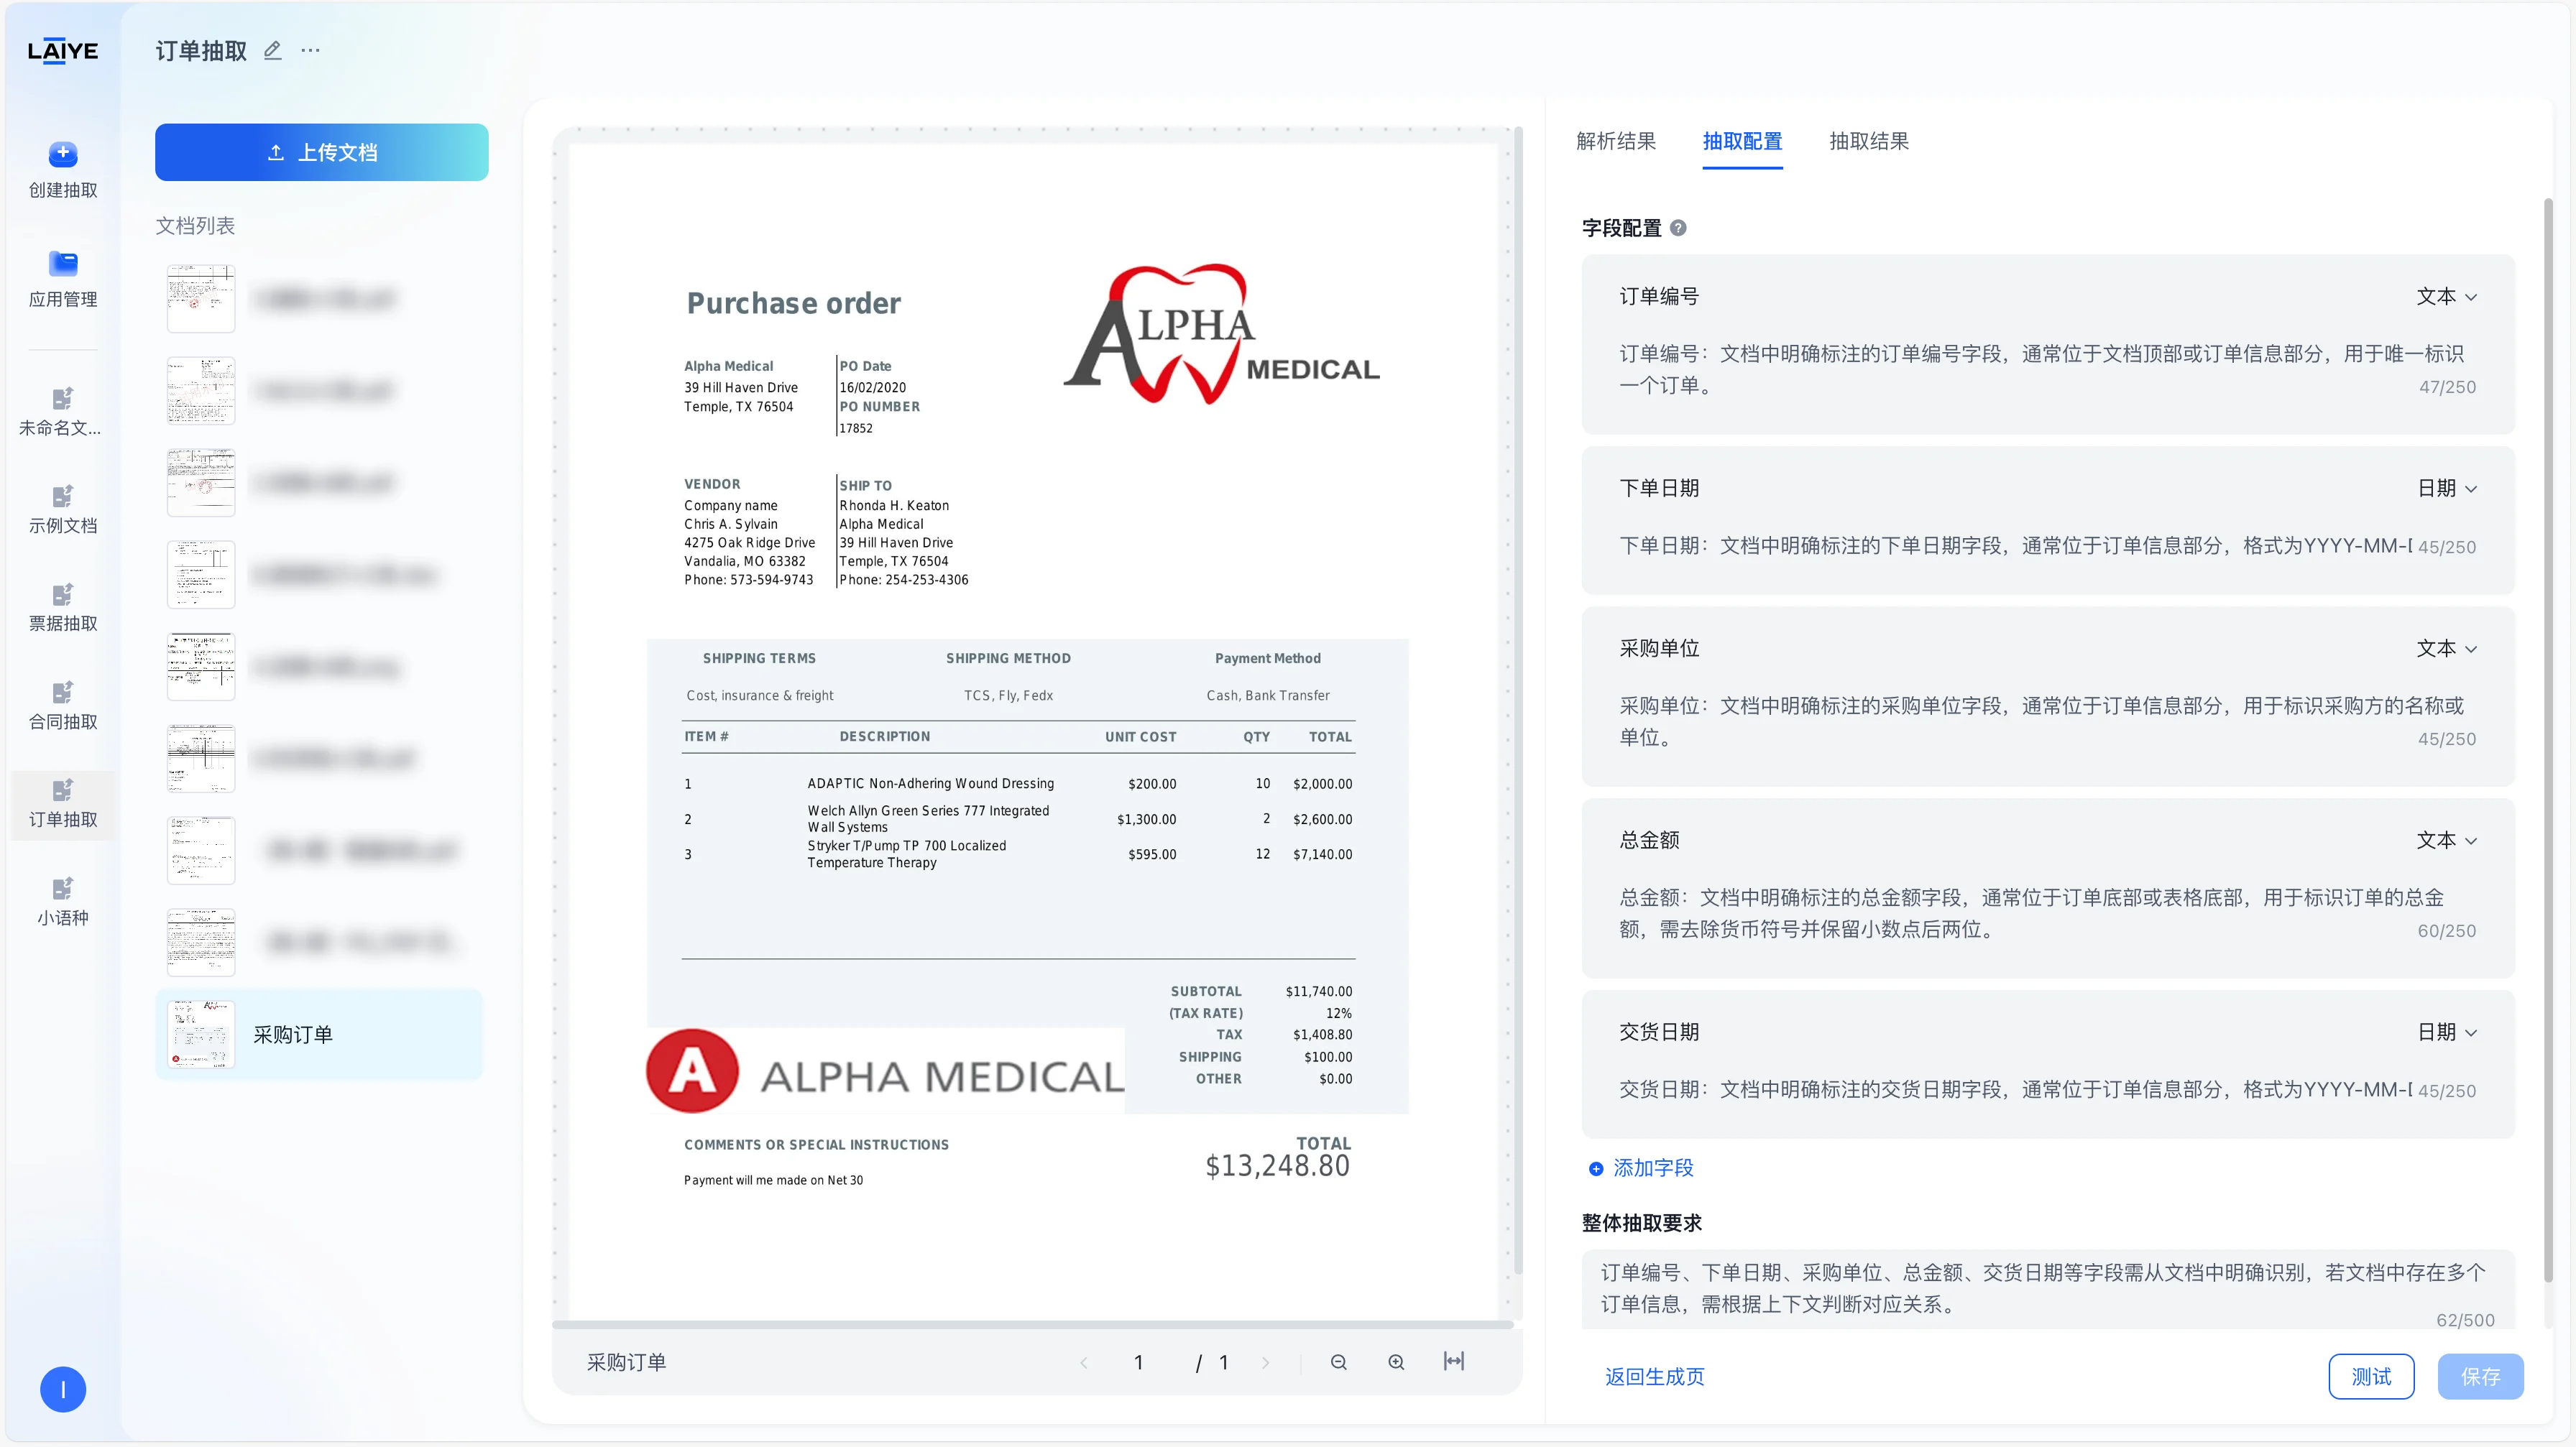Click the document preview horizontal scrollbar
This screenshot has width=2576, height=1447.
point(1032,1325)
